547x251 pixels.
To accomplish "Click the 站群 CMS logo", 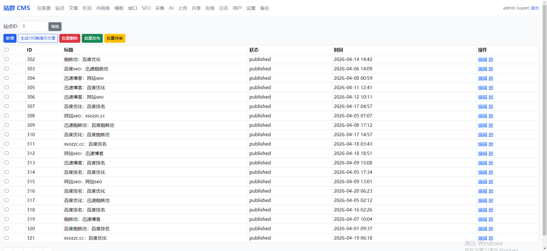I will pos(17,8).
